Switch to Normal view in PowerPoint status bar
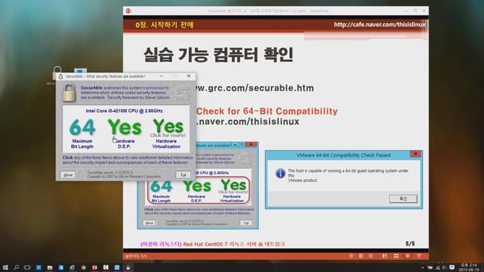This screenshot has width=484, height=272. click(385, 256)
